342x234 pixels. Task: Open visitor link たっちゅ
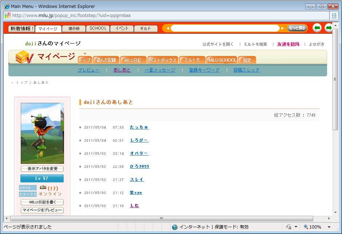coord(139,128)
